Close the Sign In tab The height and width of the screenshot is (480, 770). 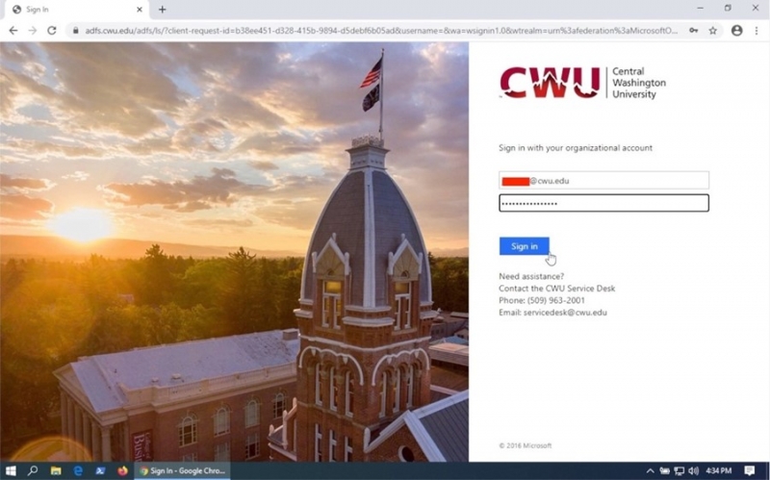140,10
